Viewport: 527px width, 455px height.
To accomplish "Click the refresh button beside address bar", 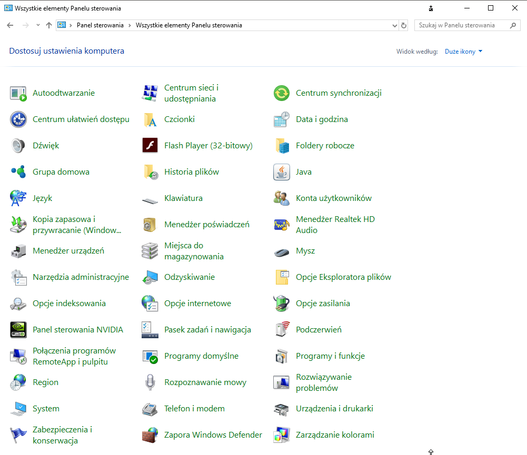I will [404, 25].
